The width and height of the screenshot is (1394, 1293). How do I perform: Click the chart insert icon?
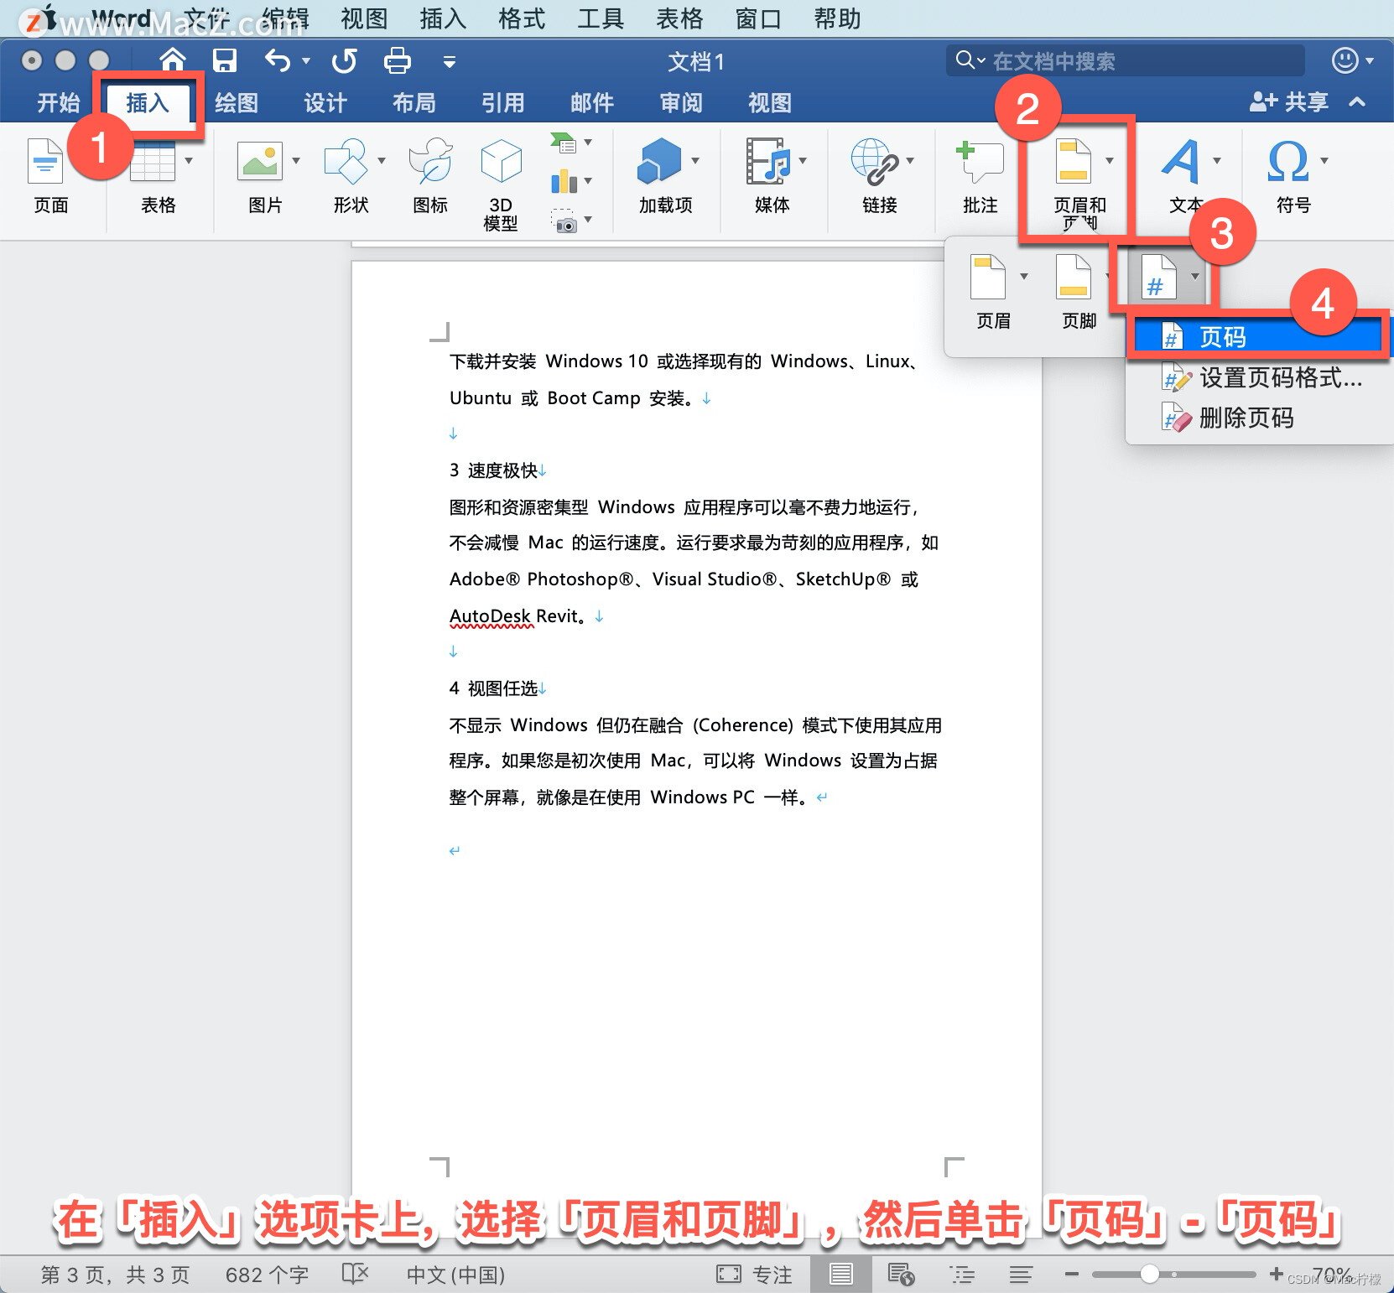[564, 181]
